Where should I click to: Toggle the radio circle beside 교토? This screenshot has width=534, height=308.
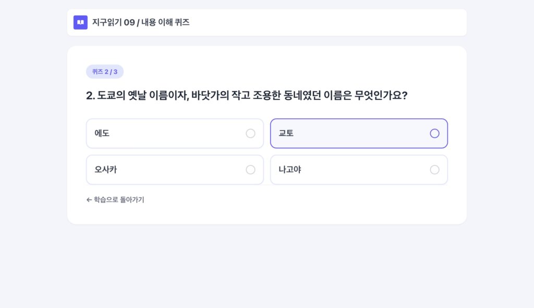pyautogui.click(x=434, y=134)
